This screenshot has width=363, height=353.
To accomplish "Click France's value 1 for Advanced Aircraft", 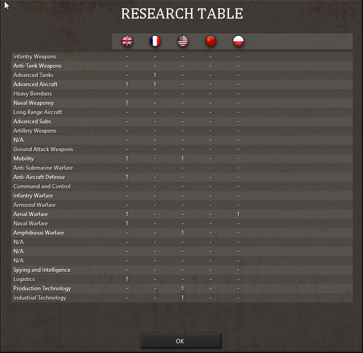I will (155, 84).
